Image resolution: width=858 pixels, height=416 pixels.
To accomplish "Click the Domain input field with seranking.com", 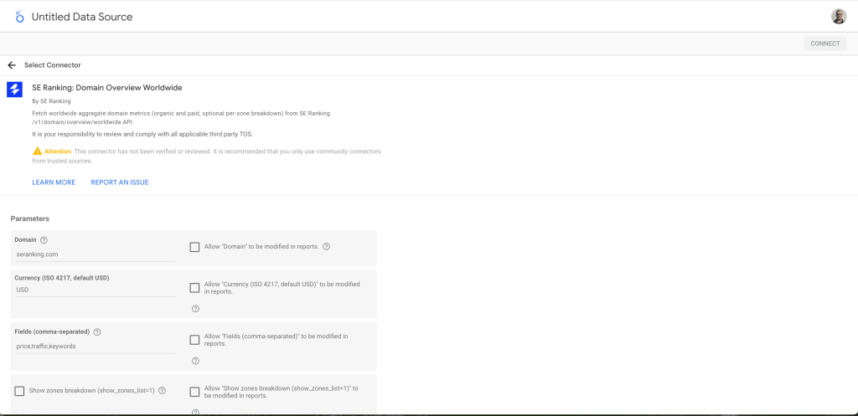I will (x=95, y=254).
